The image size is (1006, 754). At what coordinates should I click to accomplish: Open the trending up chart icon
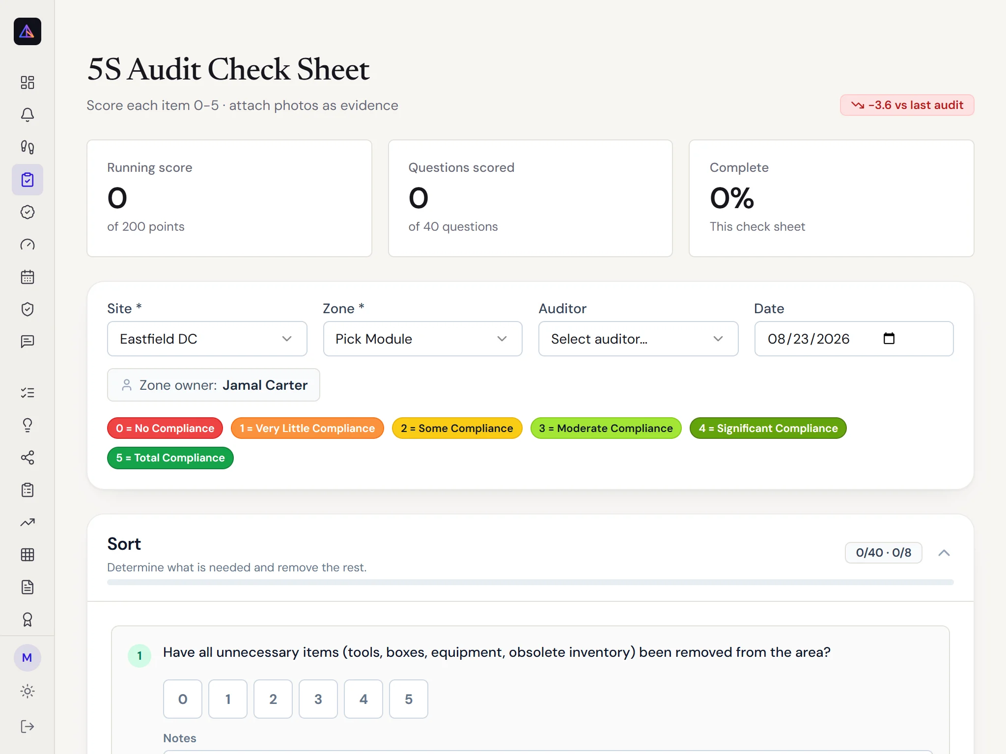coord(28,522)
